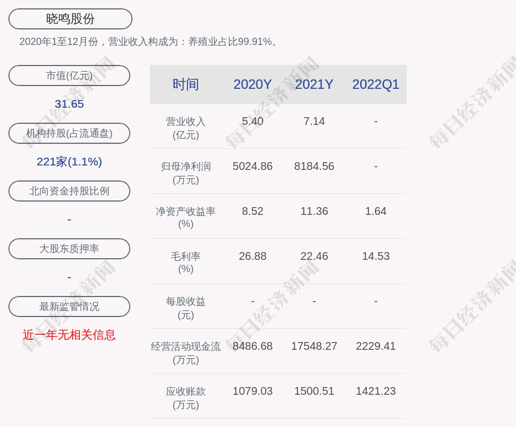
Task: Click the dash value under 大股东质押率
Action: coord(69,277)
